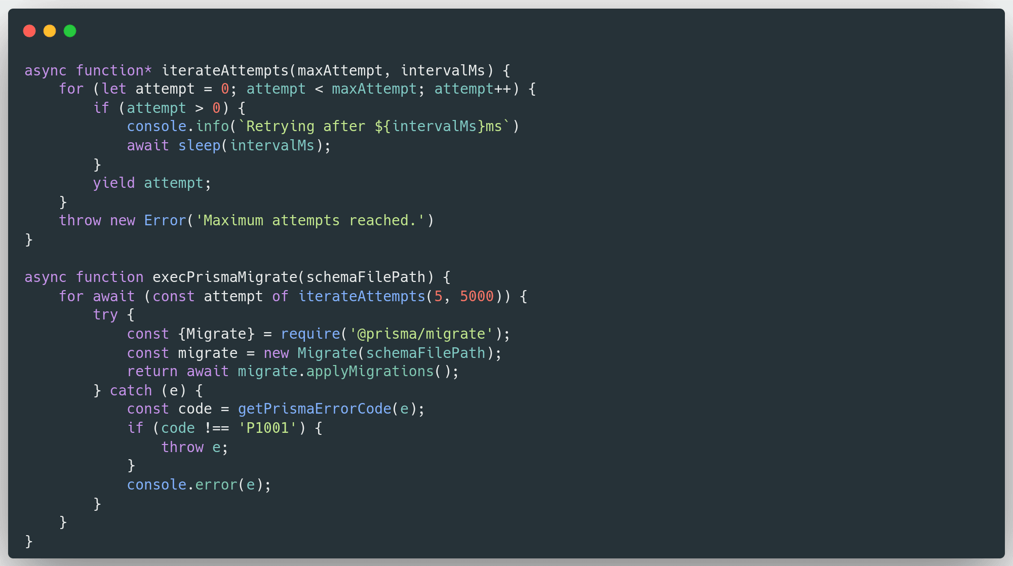The height and width of the screenshot is (566, 1013).
Task: Click the try keyword
Action: 105,315
